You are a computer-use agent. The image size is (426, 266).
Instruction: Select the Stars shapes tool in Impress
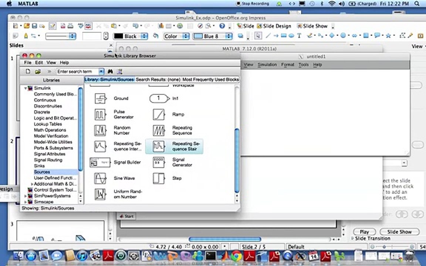click(x=388, y=36)
